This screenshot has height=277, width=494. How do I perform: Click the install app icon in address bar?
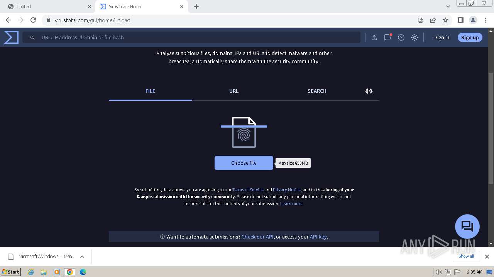click(x=421, y=20)
